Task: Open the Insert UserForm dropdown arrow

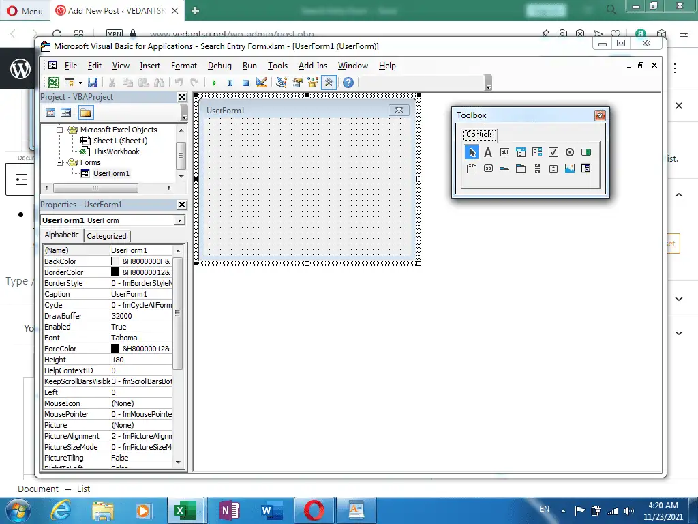Action: coord(80,83)
